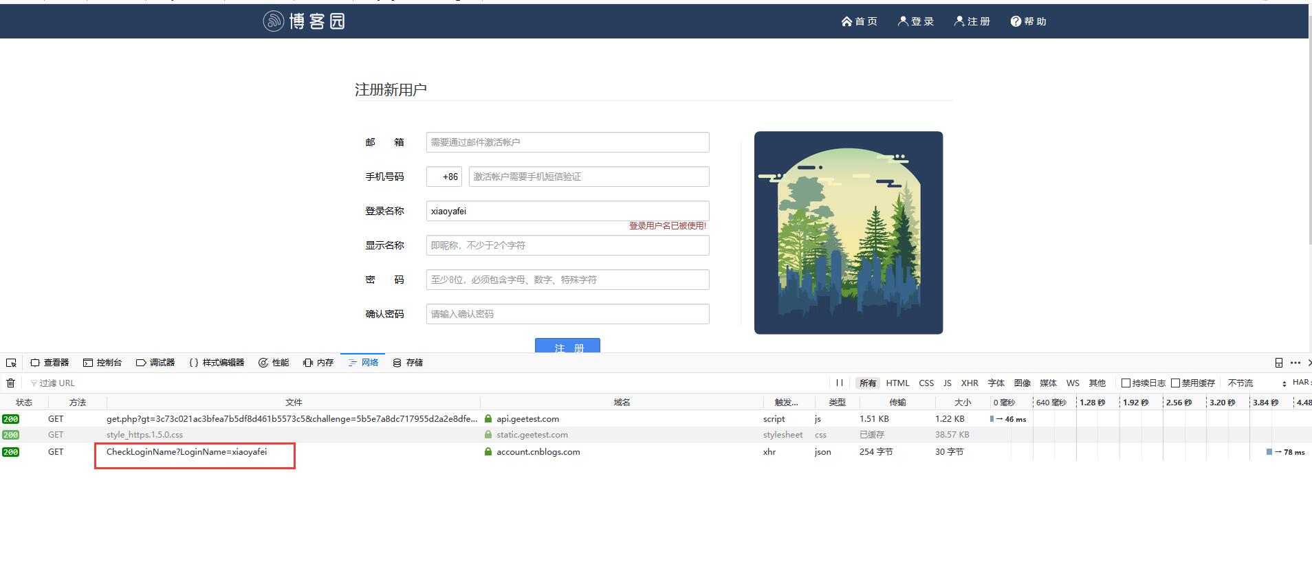Clear network log with trash icon

point(11,383)
